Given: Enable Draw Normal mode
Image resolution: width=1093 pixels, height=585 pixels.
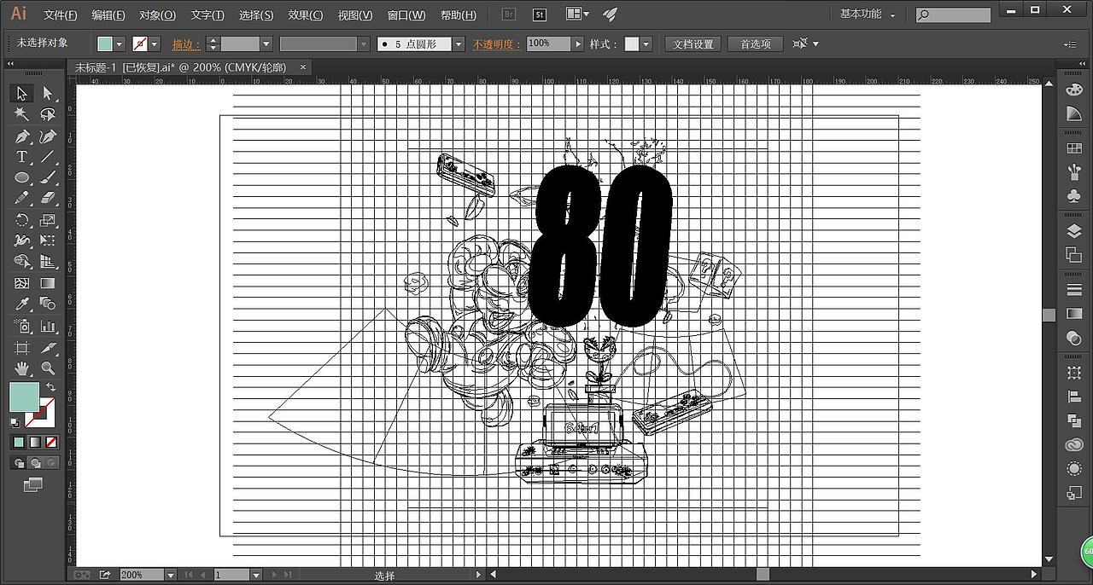Looking at the screenshot, I should pos(19,463).
